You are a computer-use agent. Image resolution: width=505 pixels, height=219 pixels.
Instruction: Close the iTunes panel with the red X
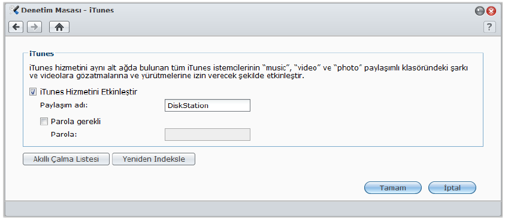tap(491, 11)
